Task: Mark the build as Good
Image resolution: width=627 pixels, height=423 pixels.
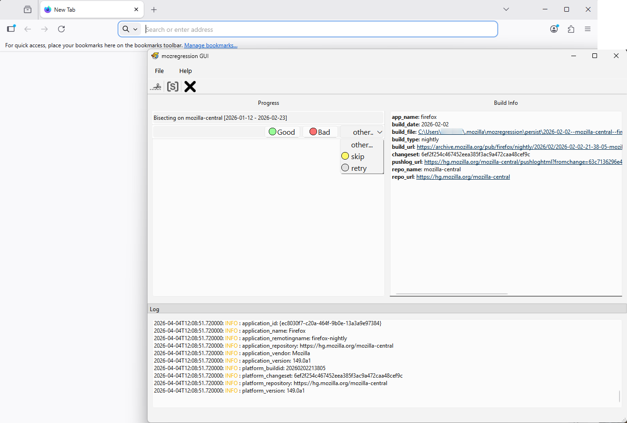Action: 282,132
